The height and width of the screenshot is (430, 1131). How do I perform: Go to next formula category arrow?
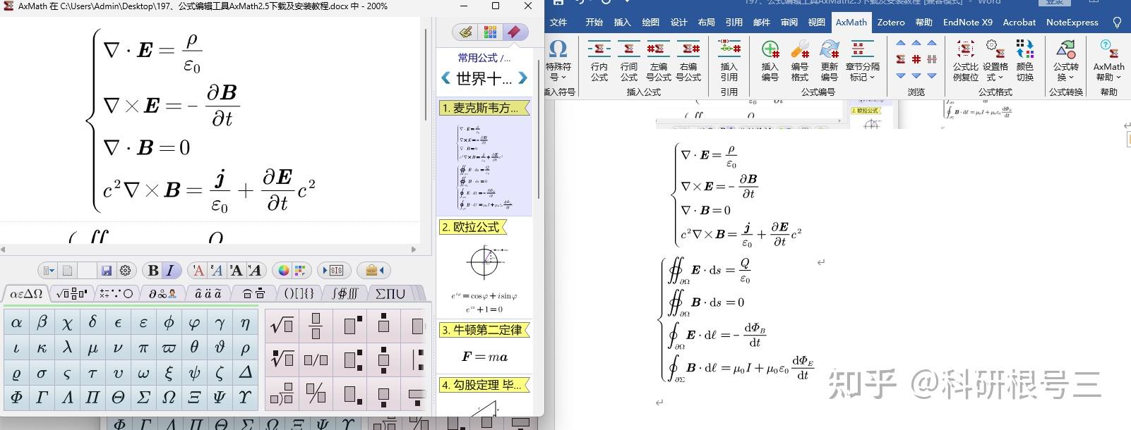[x=522, y=78]
